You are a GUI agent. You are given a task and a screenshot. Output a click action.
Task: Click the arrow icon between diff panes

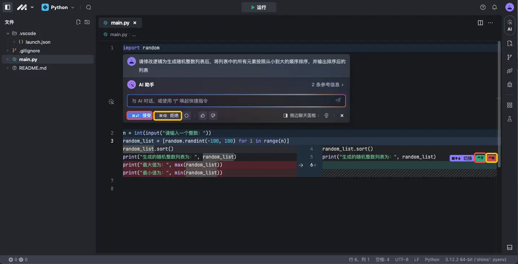[301, 165]
